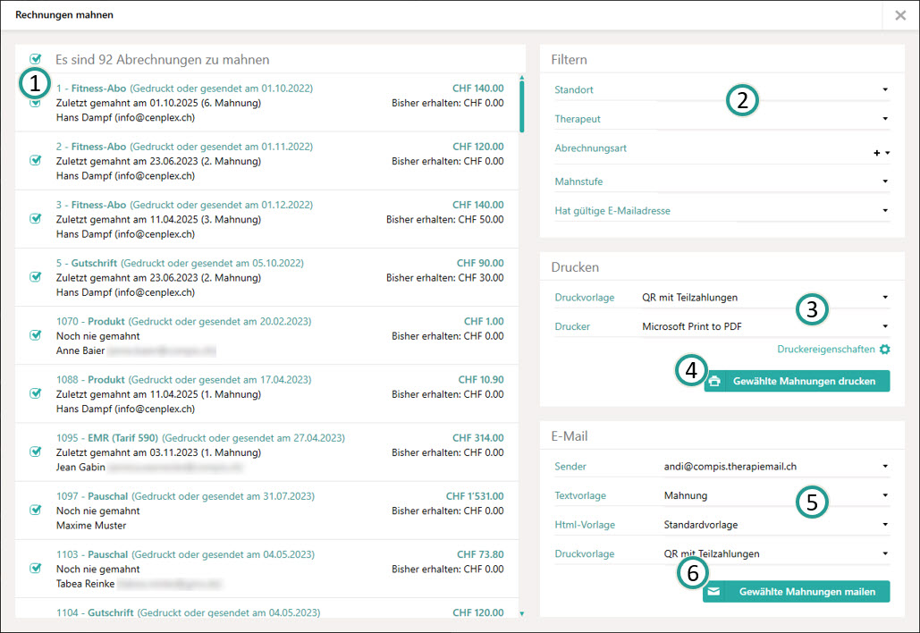The image size is (920, 633).
Task: Click the invoice list scroll-up arrow
Action: (521, 78)
